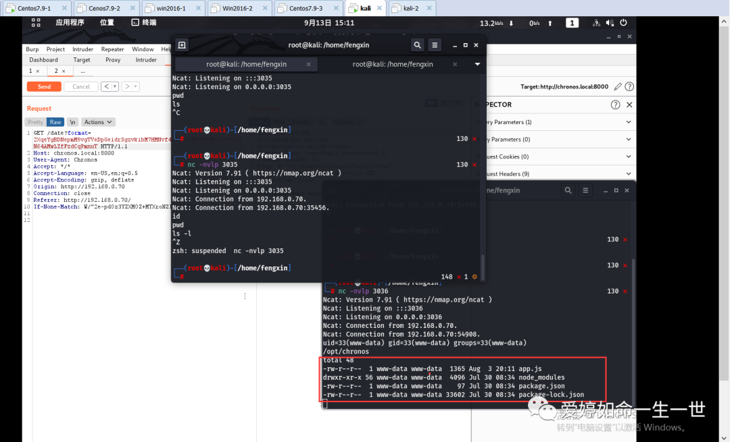Open the Actions dropdown in Request
The width and height of the screenshot is (730, 442).
pos(98,122)
